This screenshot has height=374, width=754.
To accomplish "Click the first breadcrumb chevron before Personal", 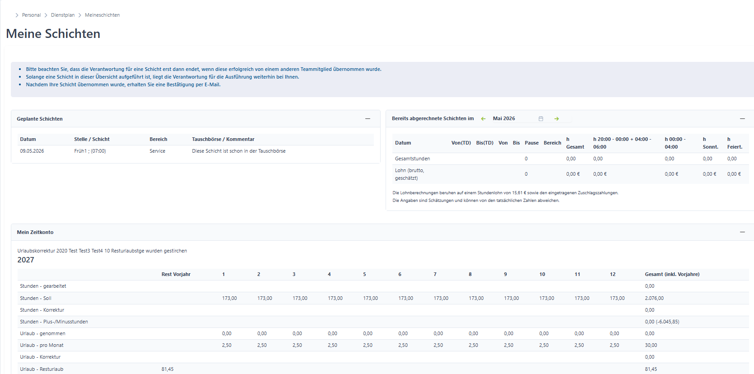I will 17,15.
